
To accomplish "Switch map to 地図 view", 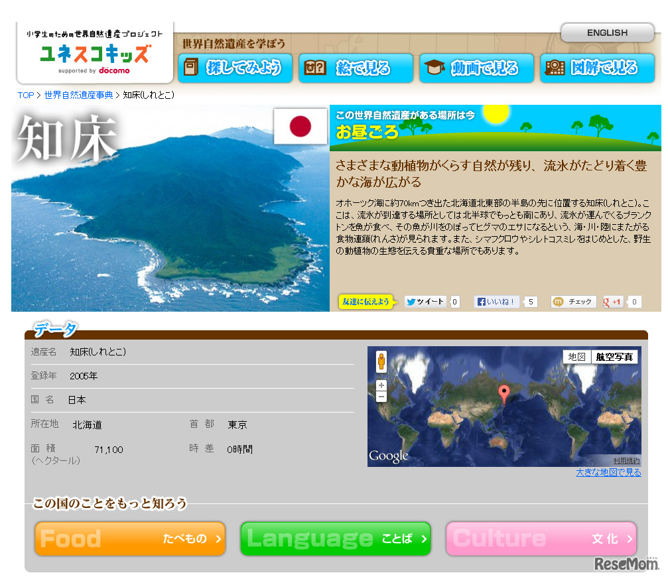I will 576,356.
